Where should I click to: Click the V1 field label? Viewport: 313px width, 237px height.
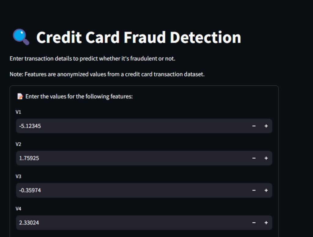18,112
